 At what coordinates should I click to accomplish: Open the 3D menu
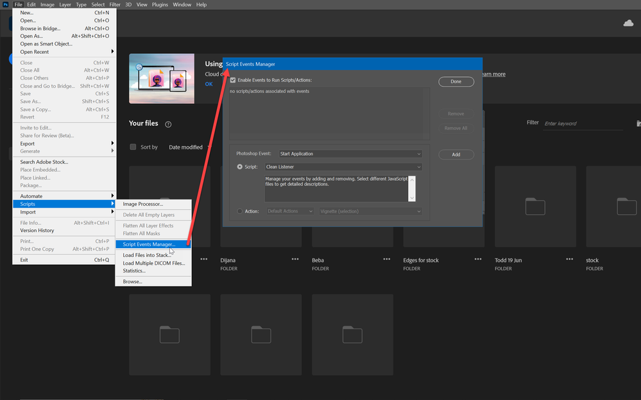tap(128, 4)
